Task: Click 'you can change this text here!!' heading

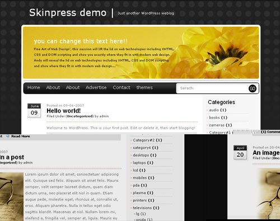Action: click(x=81, y=41)
